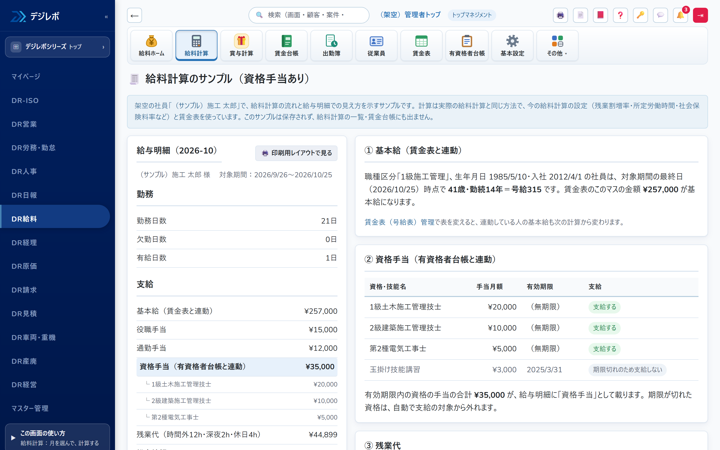Open the 従業員 ID card tab

[376, 45]
